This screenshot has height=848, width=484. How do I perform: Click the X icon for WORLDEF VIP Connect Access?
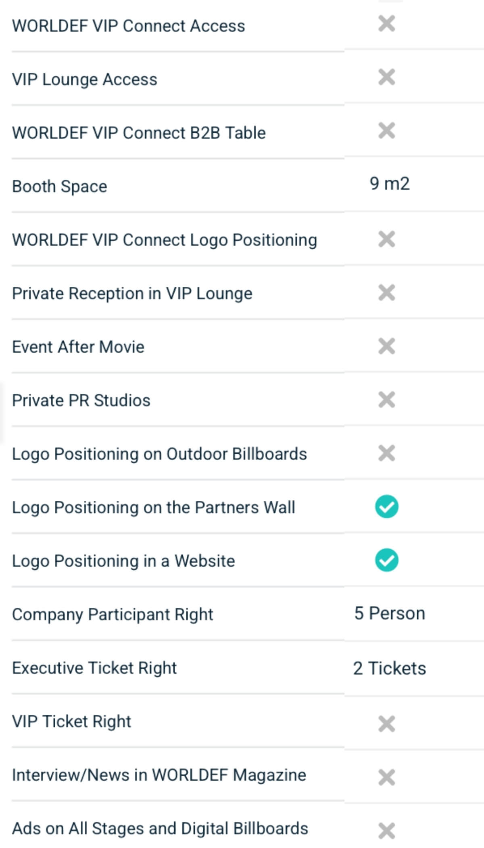pyautogui.click(x=386, y=24)
